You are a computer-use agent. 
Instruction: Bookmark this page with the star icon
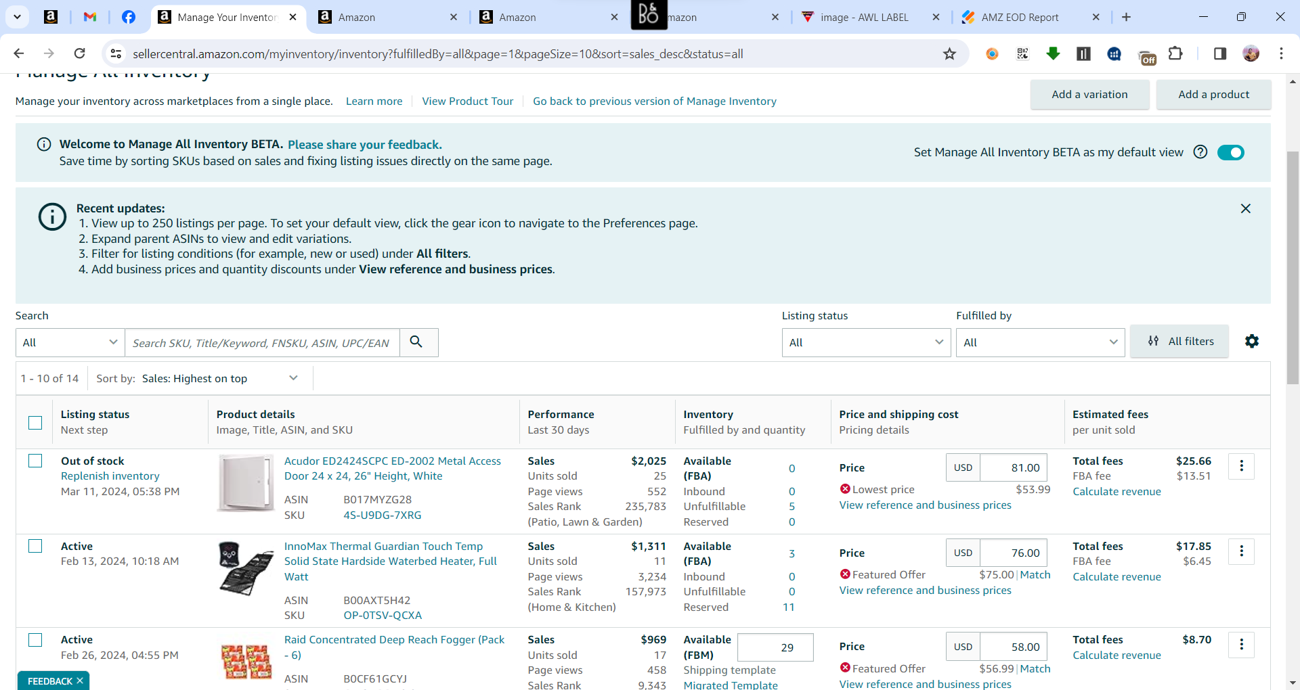pyautogui.click(x=949, y=53)
